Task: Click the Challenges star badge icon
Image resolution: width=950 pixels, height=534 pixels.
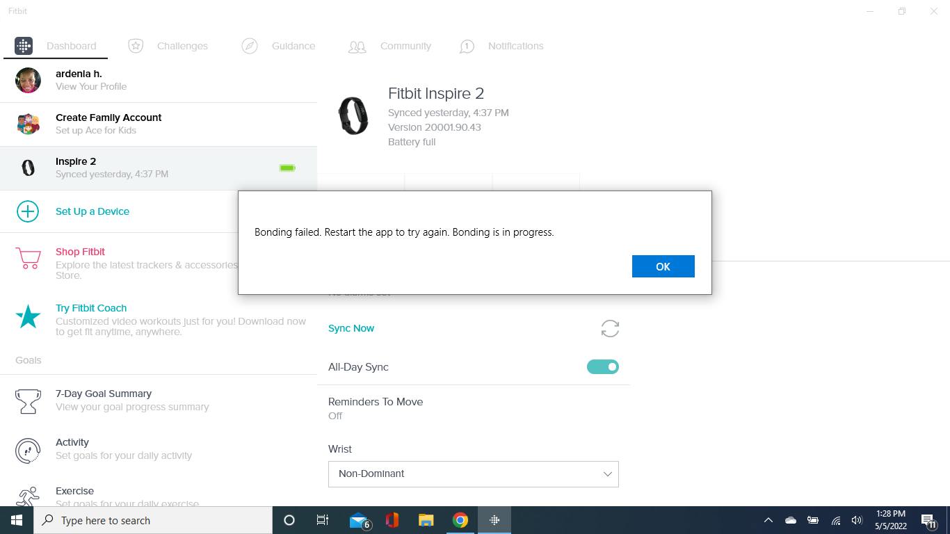Action: (136, 46)
